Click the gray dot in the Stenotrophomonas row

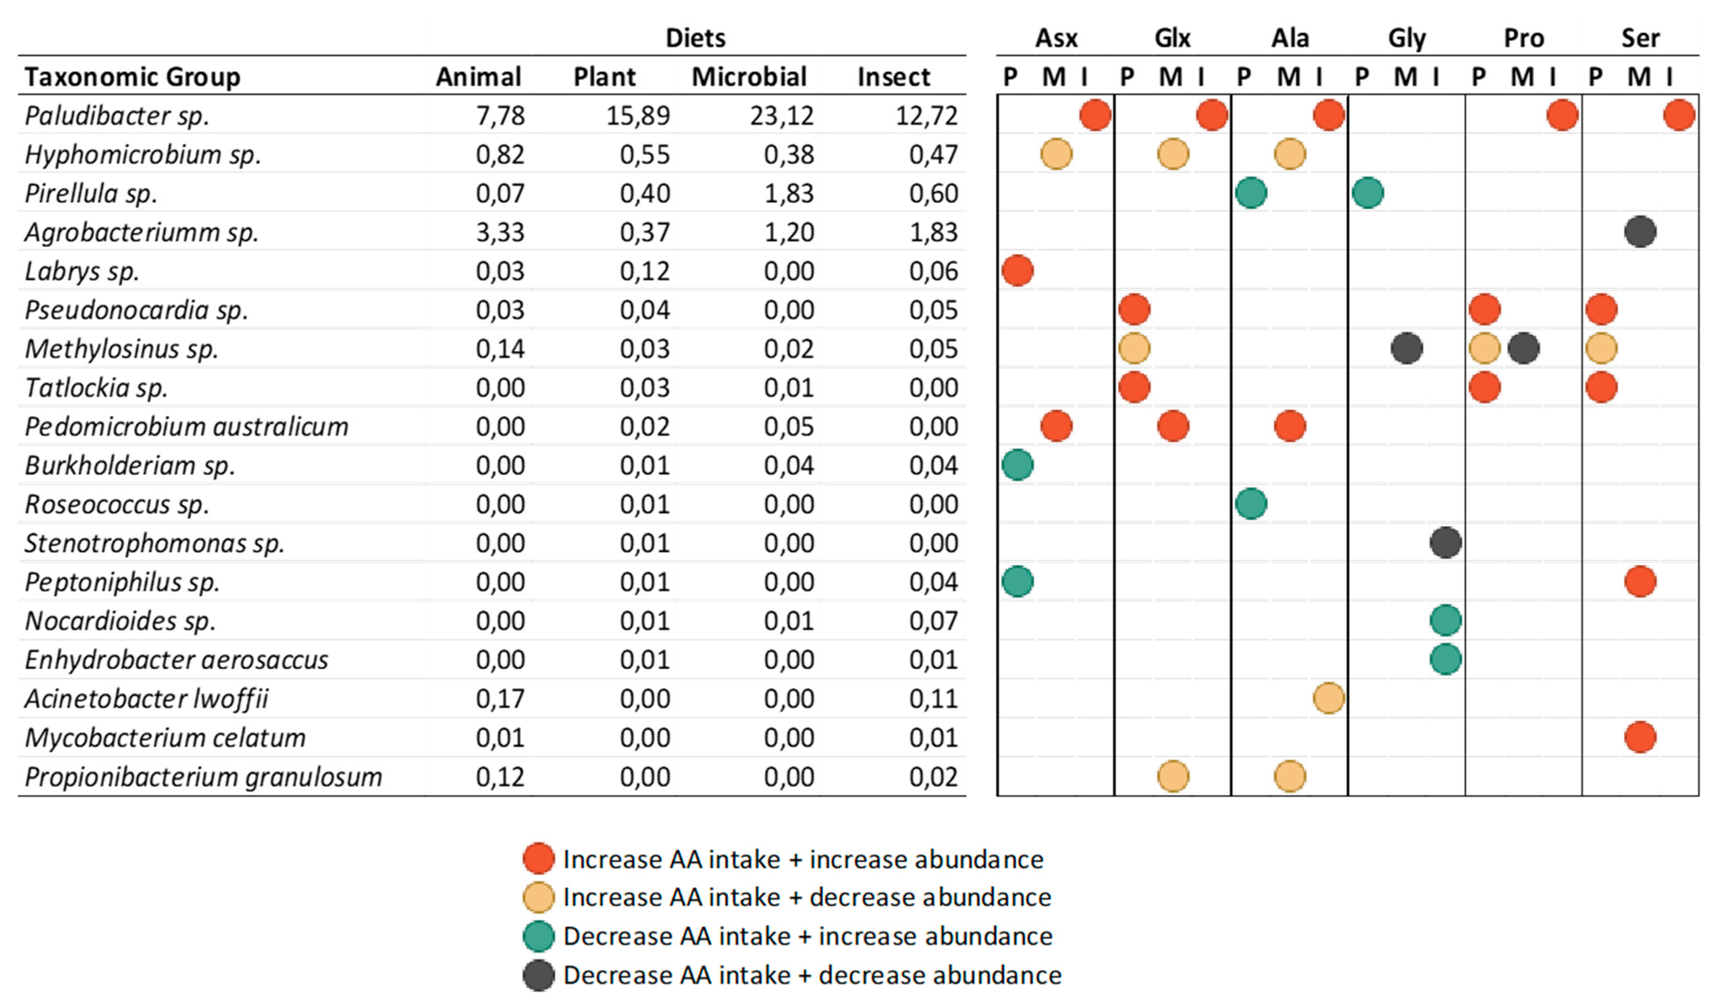1445,543
